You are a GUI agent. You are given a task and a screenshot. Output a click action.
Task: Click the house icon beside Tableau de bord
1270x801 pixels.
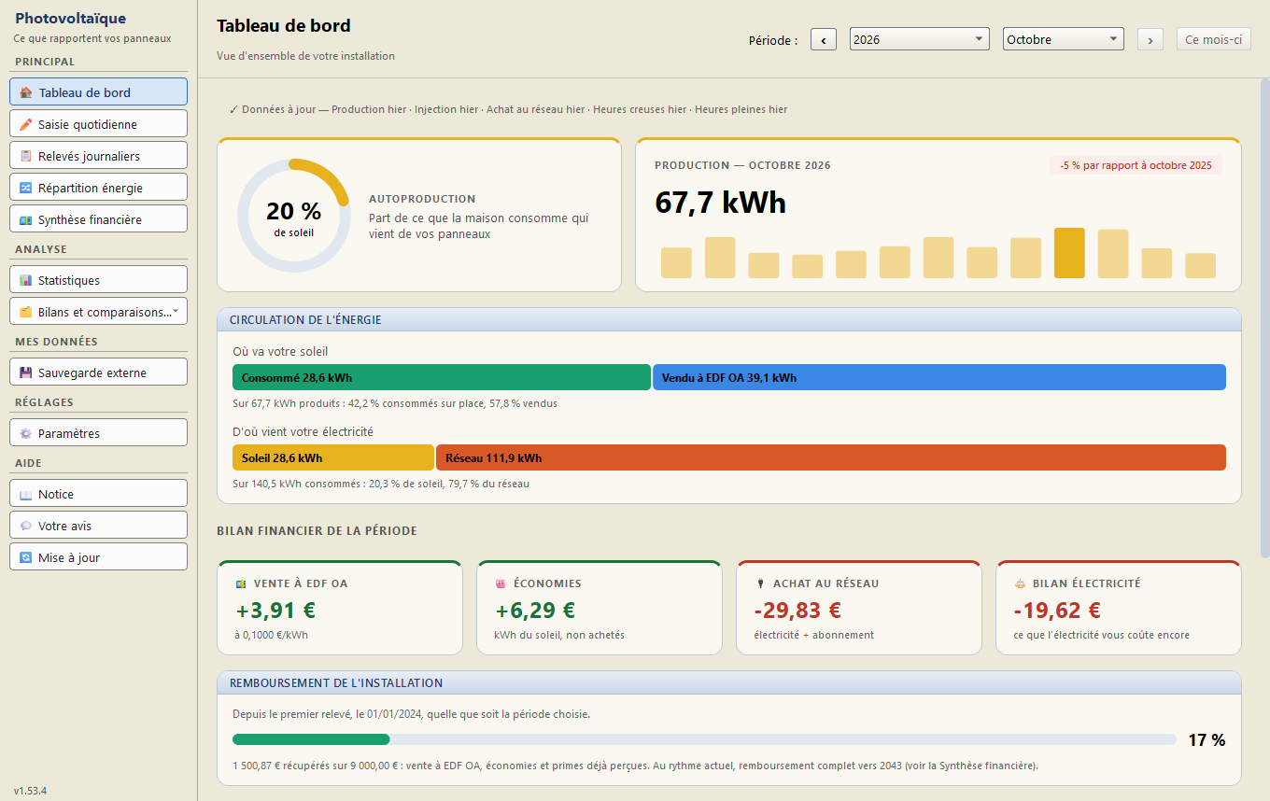coord(26,92)
